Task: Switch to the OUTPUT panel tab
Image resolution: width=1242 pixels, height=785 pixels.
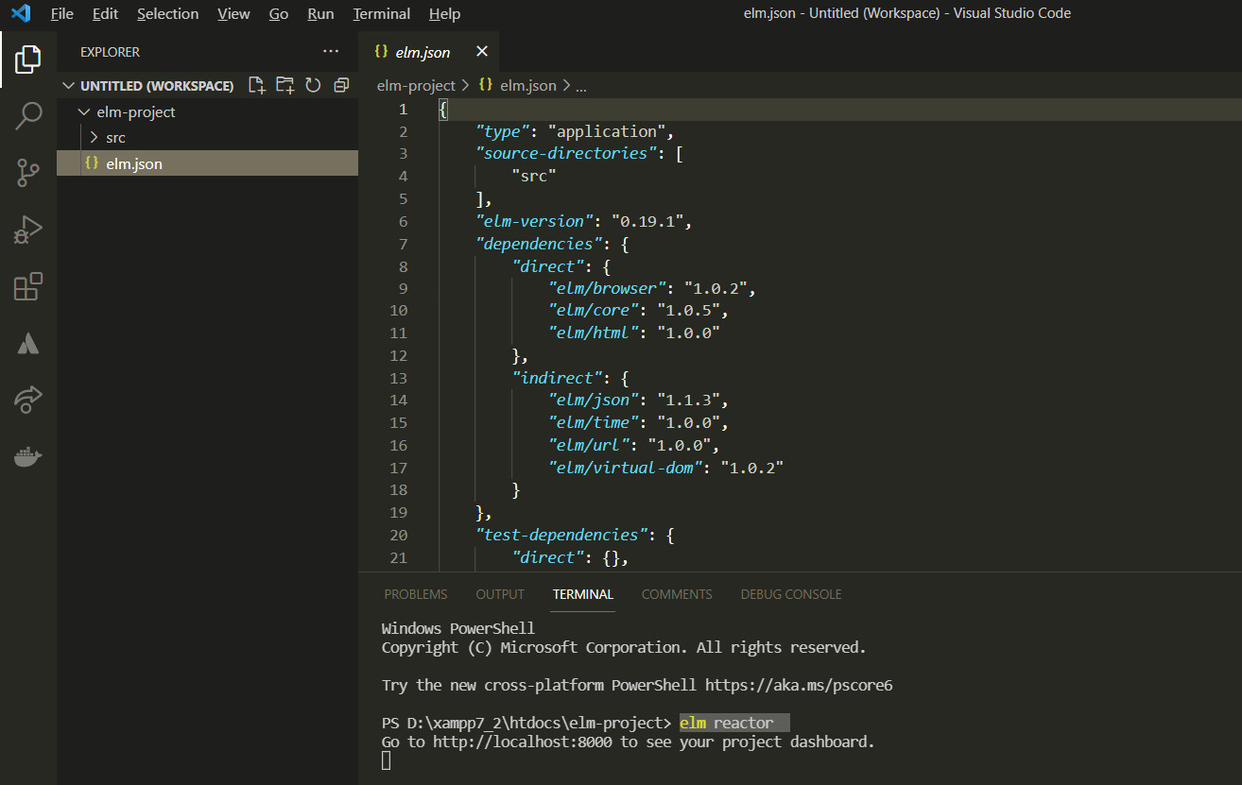Action: coord(500,594)
